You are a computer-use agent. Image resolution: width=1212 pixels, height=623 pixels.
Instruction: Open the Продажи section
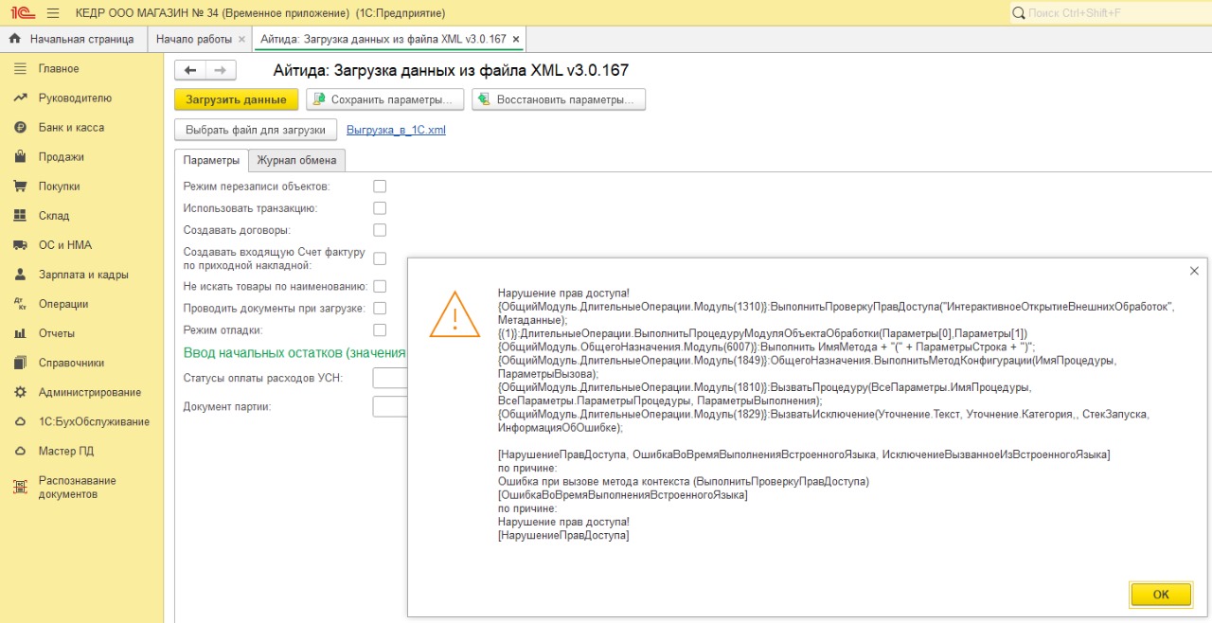click(61, 156)
